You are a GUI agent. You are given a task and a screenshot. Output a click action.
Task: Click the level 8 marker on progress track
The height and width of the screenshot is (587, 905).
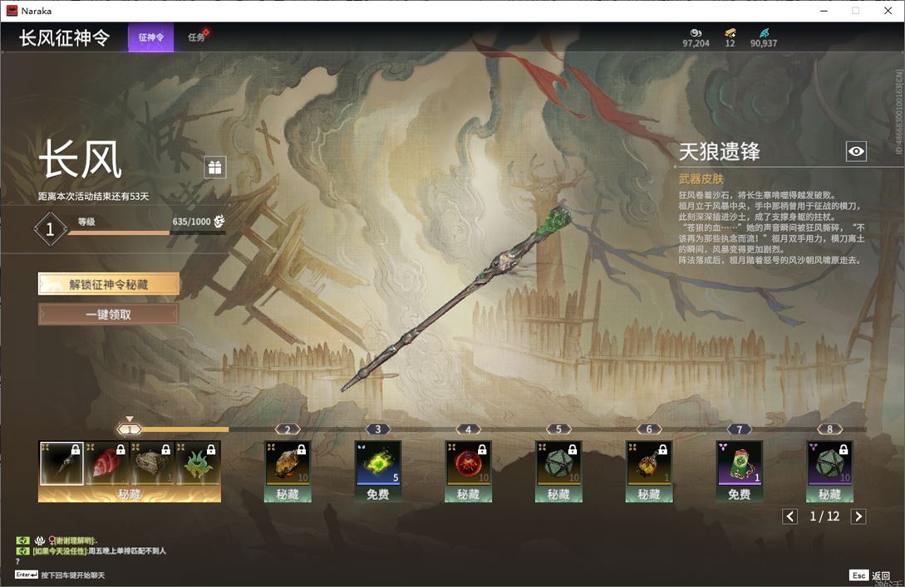click(x=829, y=429)
